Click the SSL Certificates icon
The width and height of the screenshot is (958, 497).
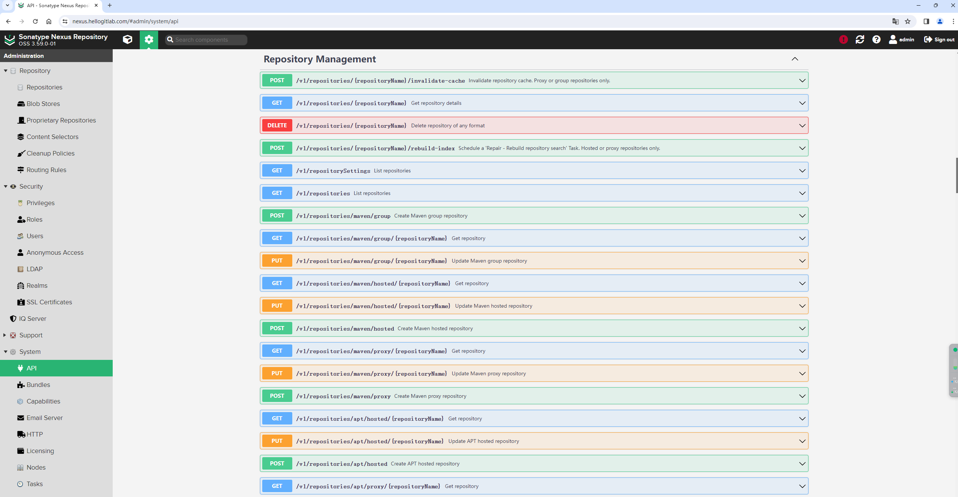tap(21, 302)
